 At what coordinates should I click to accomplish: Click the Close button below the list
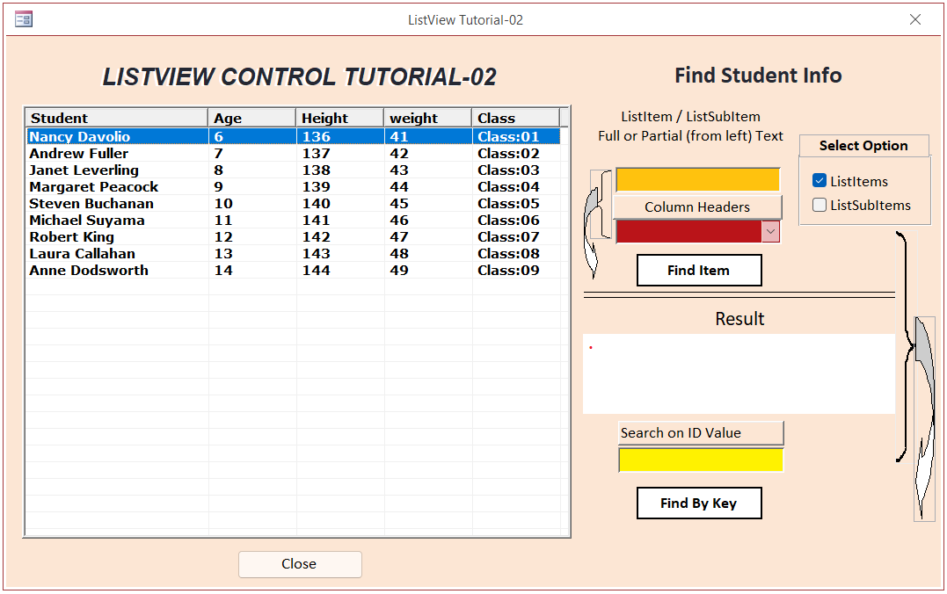click(x=299, y=564)
